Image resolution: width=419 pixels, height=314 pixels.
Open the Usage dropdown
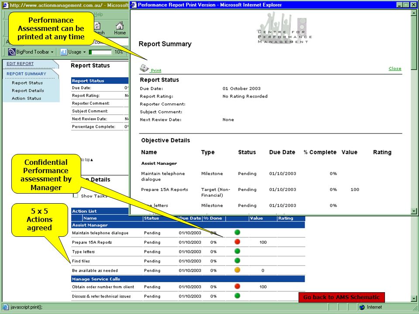click(x=84, y=52)
